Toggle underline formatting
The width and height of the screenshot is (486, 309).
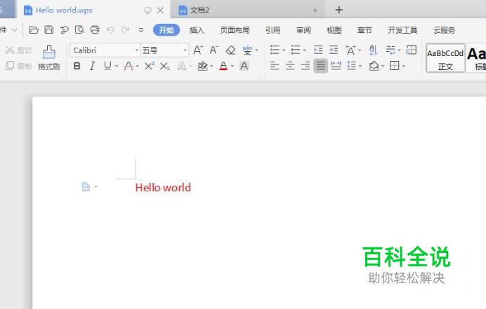(x=107, y=66)
